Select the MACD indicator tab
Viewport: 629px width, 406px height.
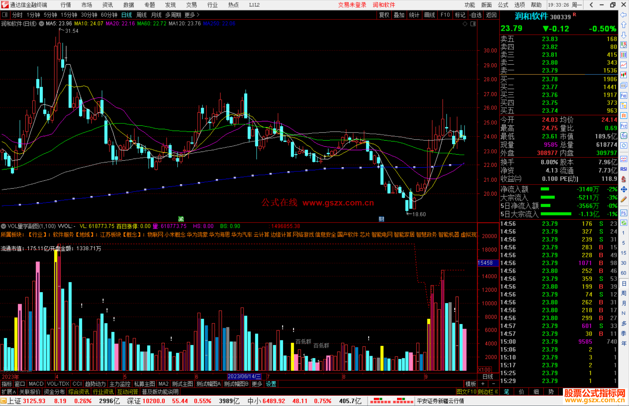coord(36,384)
